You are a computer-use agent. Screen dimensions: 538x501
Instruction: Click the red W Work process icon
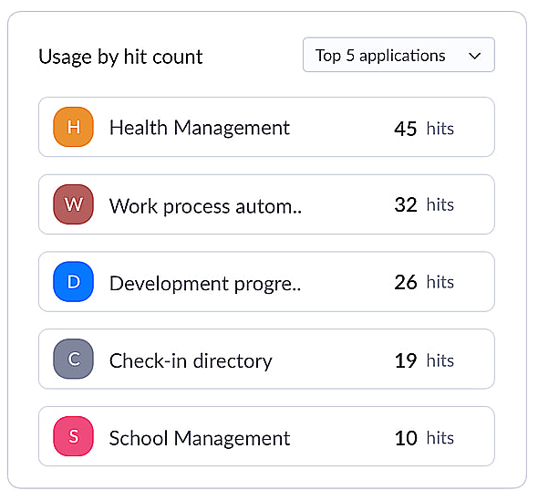[74, 204]
